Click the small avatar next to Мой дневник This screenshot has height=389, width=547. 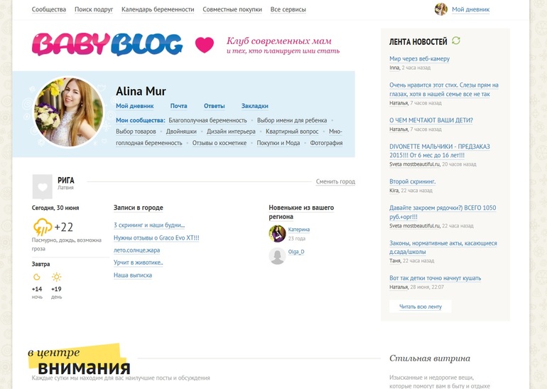pos(441,9)
